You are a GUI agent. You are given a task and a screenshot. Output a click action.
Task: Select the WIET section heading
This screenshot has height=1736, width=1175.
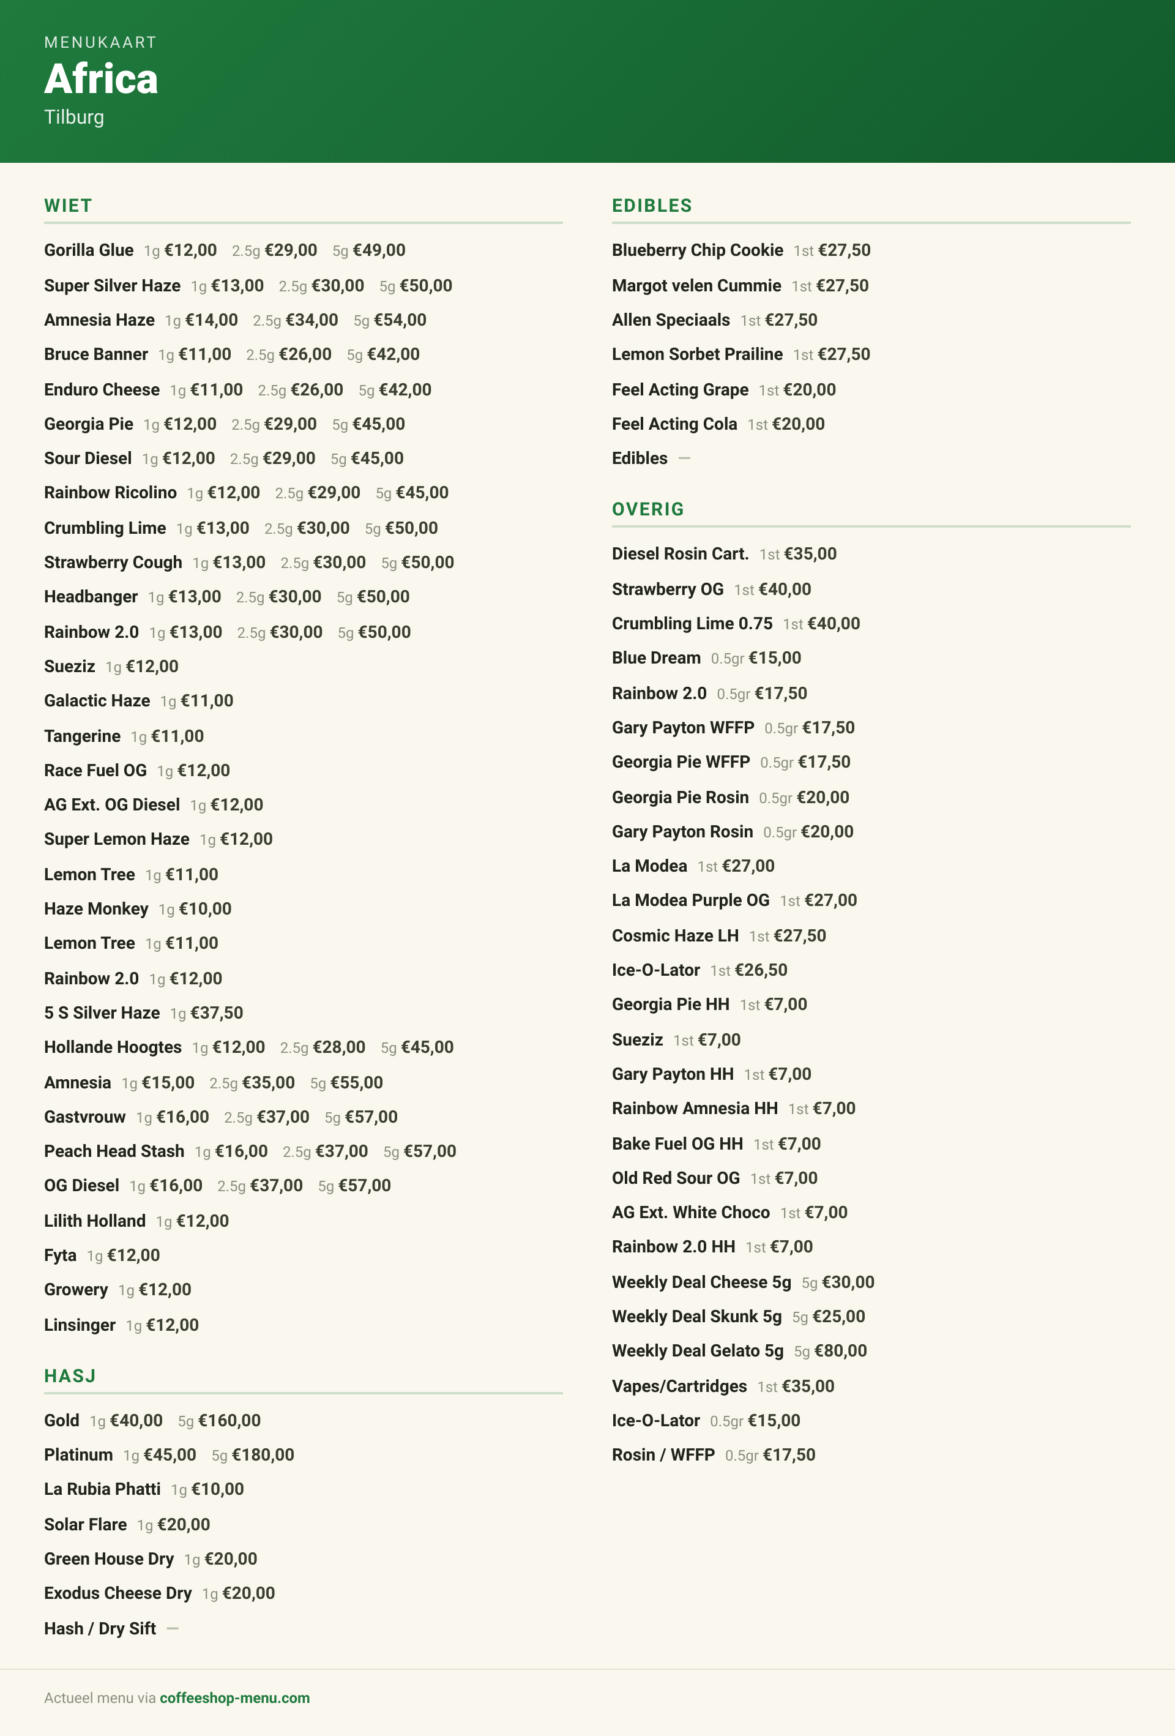click(x=68, y=206)
